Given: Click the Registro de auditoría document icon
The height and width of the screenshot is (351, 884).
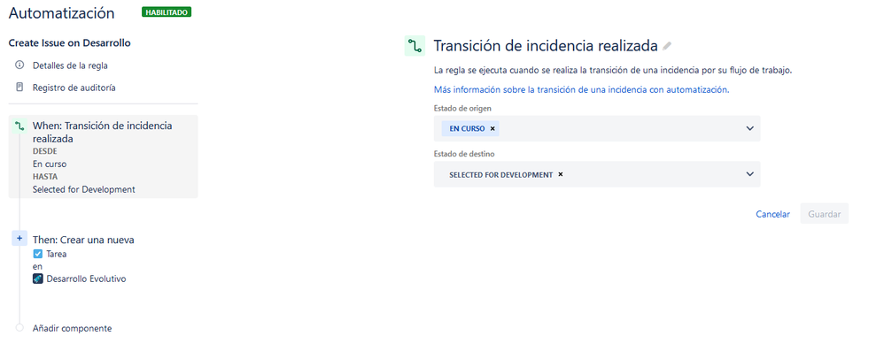Looking at the screenshot, I should pos(19,88).
